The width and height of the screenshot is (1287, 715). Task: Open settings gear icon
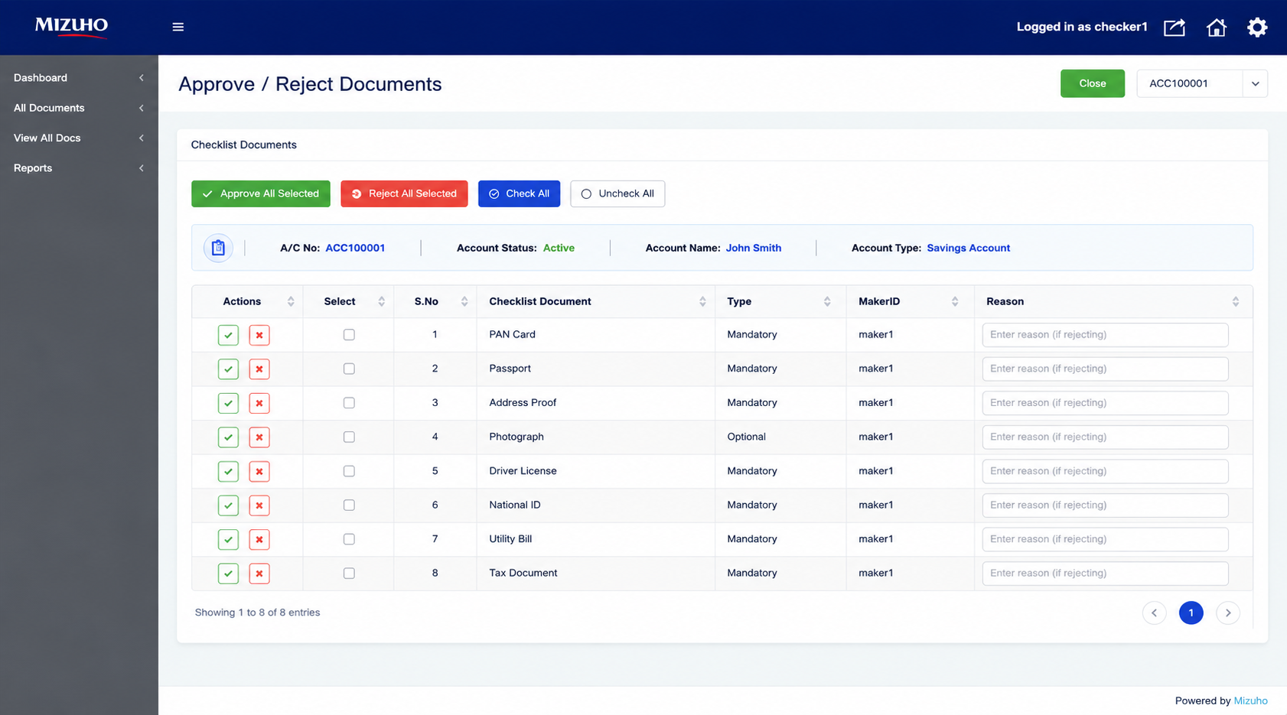coord(1257,28)
